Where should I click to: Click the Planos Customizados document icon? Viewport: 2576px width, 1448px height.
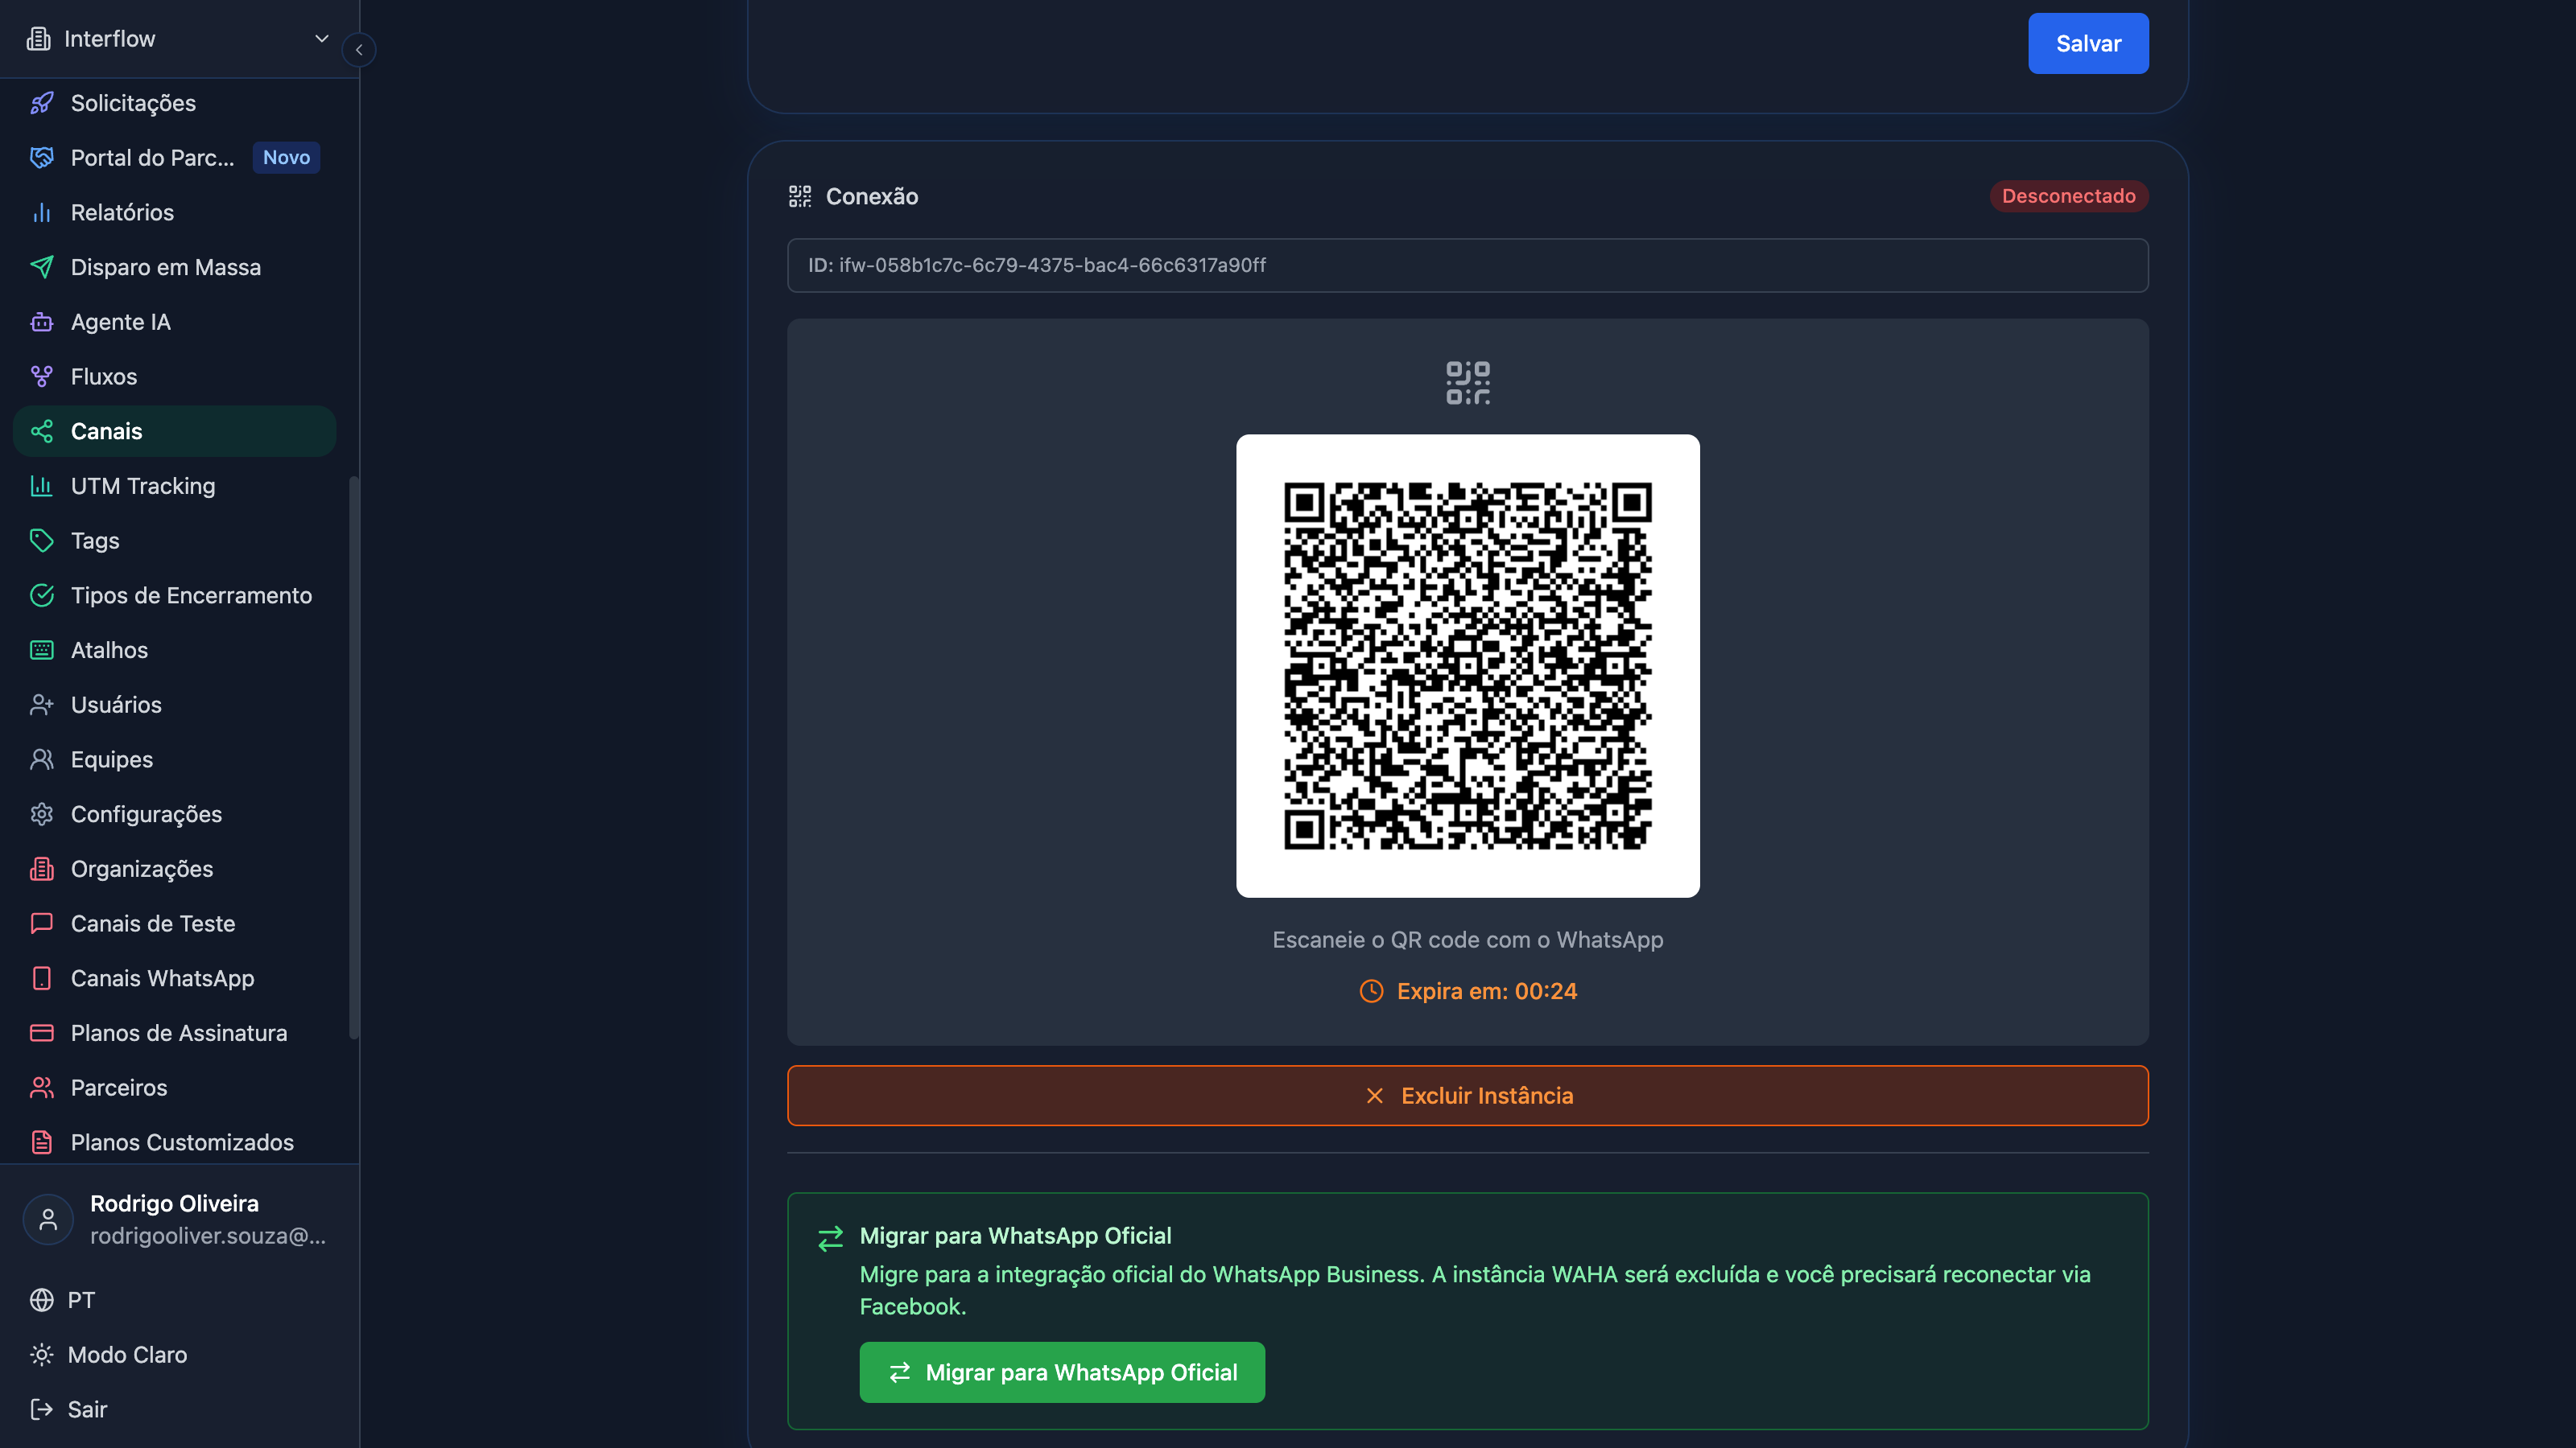click(41, 1142)
